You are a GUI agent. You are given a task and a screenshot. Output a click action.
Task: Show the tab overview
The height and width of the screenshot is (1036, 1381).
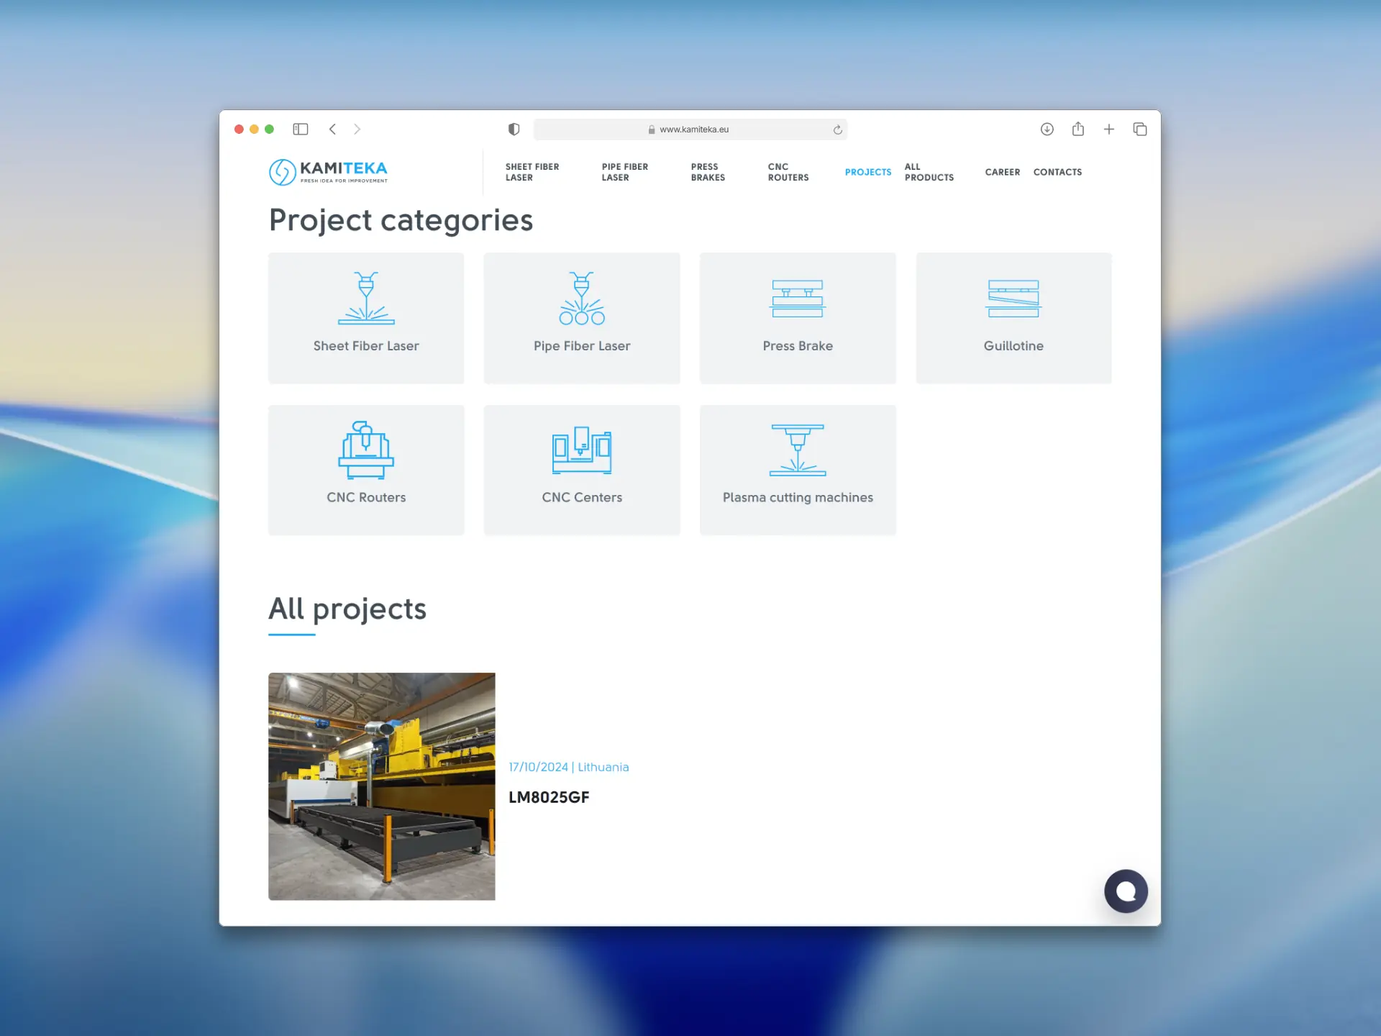[x=1139, y=129]
